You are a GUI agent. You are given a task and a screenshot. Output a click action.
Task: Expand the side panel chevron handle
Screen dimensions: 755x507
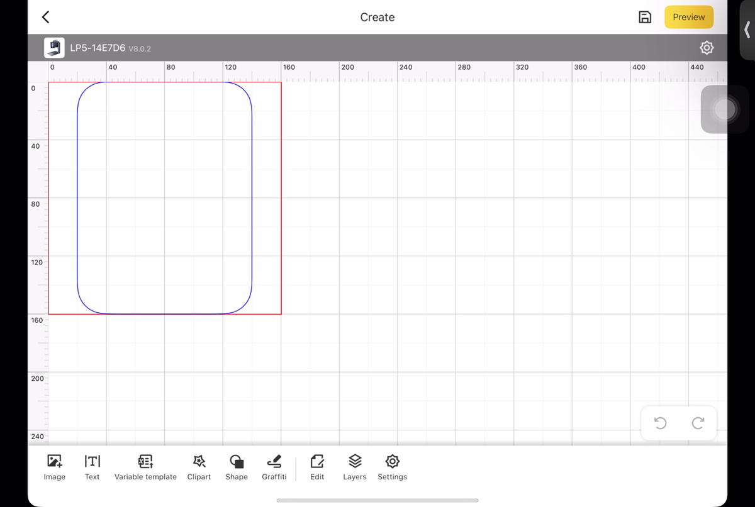(747, 29)
